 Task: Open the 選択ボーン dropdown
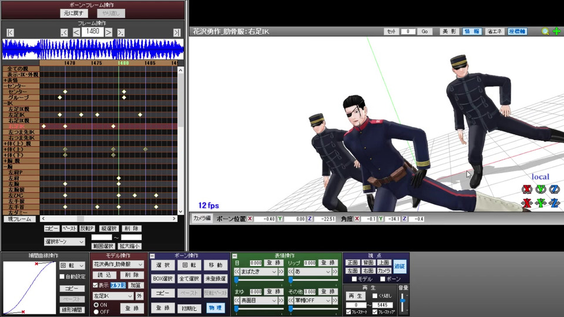pyautogui.click(x=65, y=242)
